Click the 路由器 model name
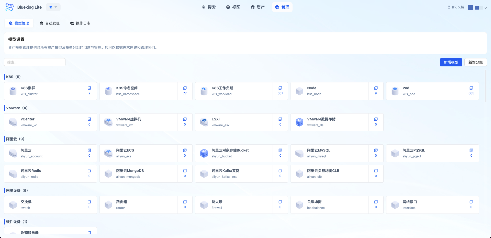 121,202
